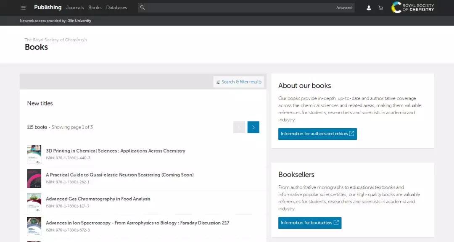Click the search magnifier icon
Screen dimensions: 454x242
pos(143,8)
